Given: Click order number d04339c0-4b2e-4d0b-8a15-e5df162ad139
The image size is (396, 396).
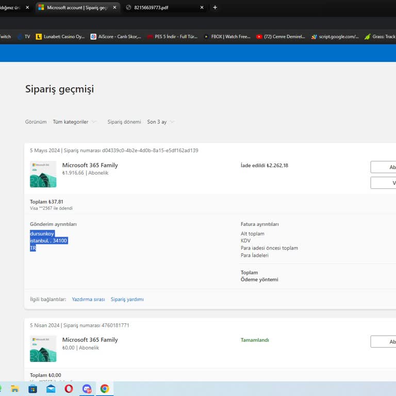Looking at the screenshot, I should click(x=150, y=151).
